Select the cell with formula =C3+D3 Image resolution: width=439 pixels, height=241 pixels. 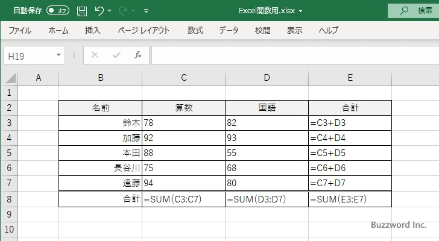[x=350, y=123]
